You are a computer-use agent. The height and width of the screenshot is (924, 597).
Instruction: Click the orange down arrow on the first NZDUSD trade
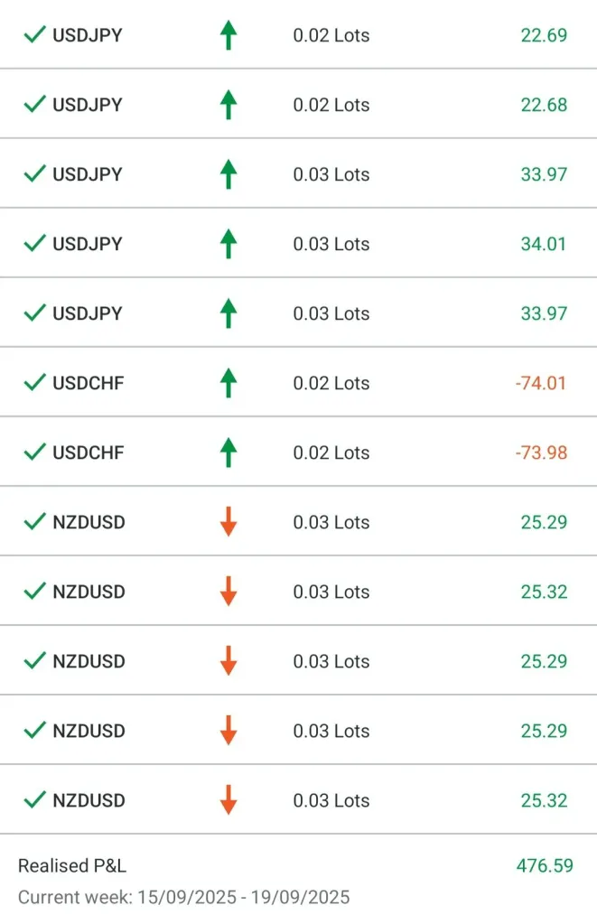coord(229,522)
